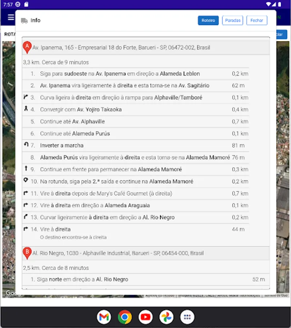Click merge icon beside Convergir com Av. Yojiro Takaoka
Image resolution: width=291 pixels, height=328 pixels.
click(x=26, y=108)
